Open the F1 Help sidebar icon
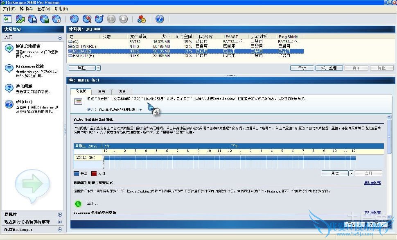397x240 pixels. click(9, 104)
